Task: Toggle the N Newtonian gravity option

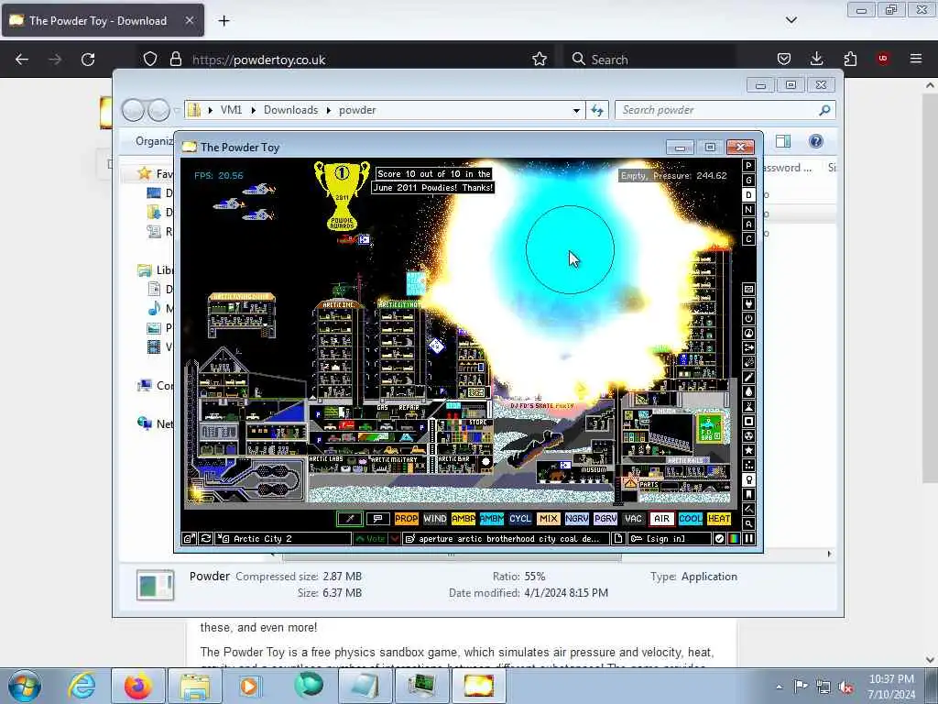Action: [x=748, y=210]
